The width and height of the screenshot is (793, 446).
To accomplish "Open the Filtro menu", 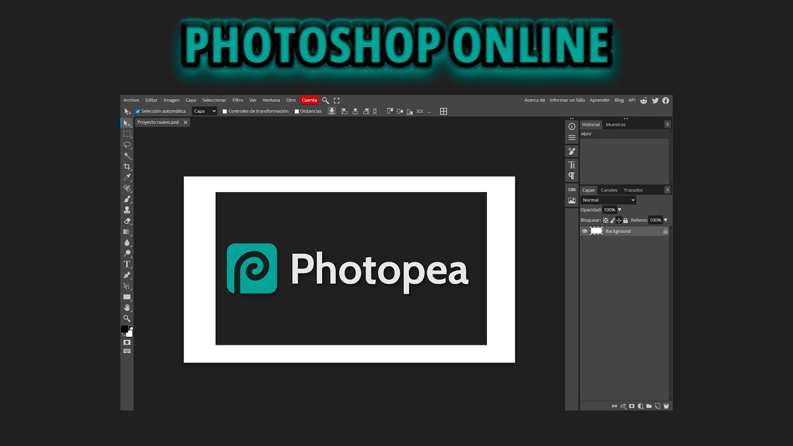I will pyautogui.click(x=238, y=100).
